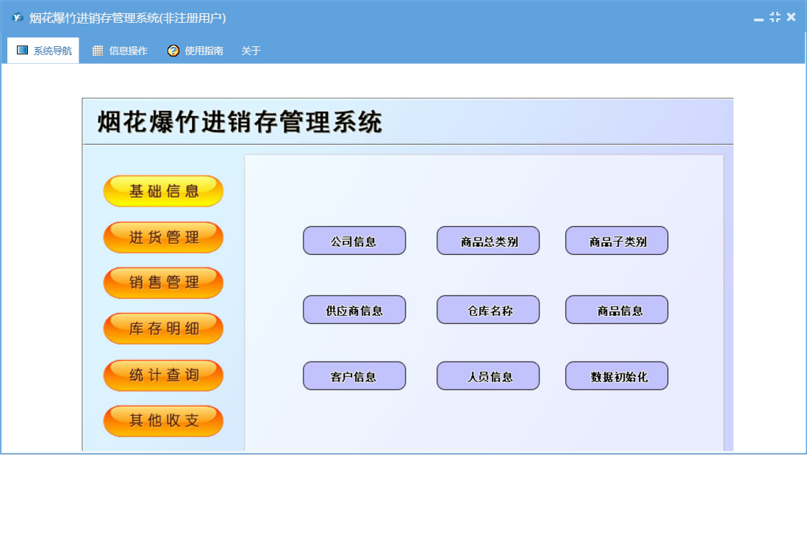This screenshot has height=535, width=807.
Task: Open 人员信息
Action: [488, 376]
